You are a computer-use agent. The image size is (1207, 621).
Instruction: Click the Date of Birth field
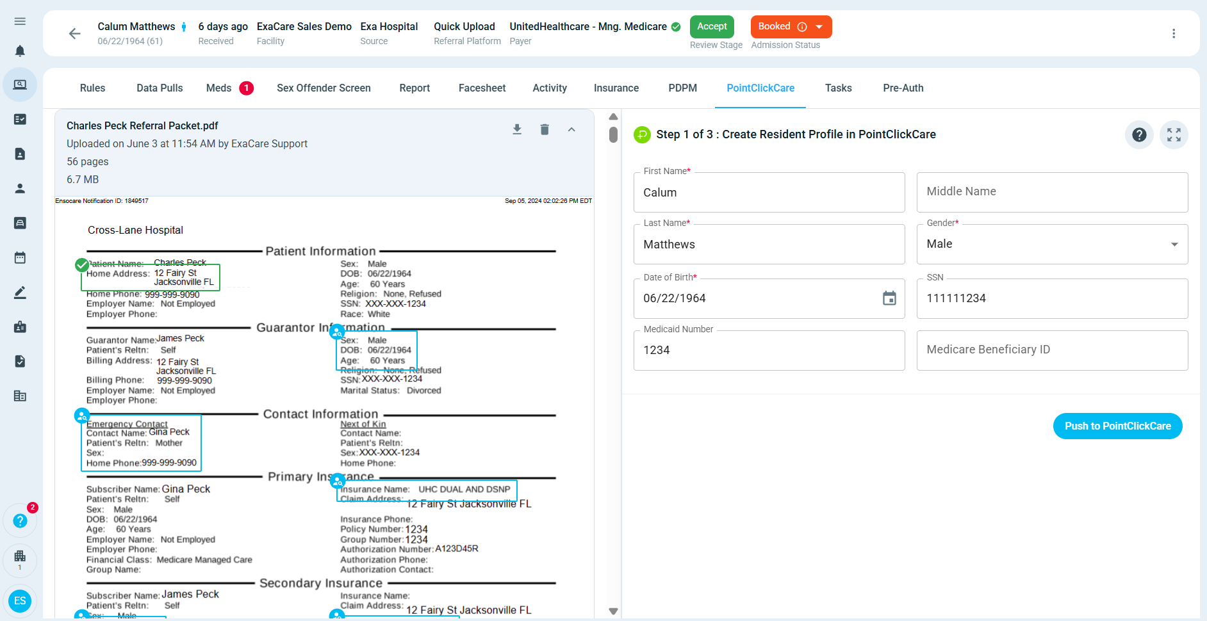(769, 298)
